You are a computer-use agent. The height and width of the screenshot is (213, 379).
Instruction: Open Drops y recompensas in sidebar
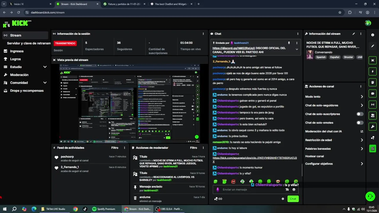point(27,91)
